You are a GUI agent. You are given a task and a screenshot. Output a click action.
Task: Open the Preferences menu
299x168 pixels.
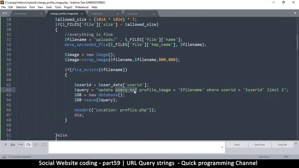pos(82,7)
